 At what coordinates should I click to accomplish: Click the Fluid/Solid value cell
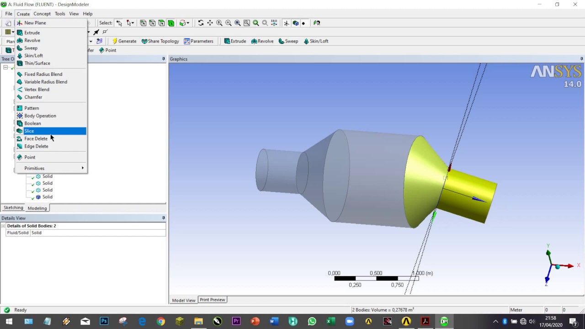[x=97, y=233]
